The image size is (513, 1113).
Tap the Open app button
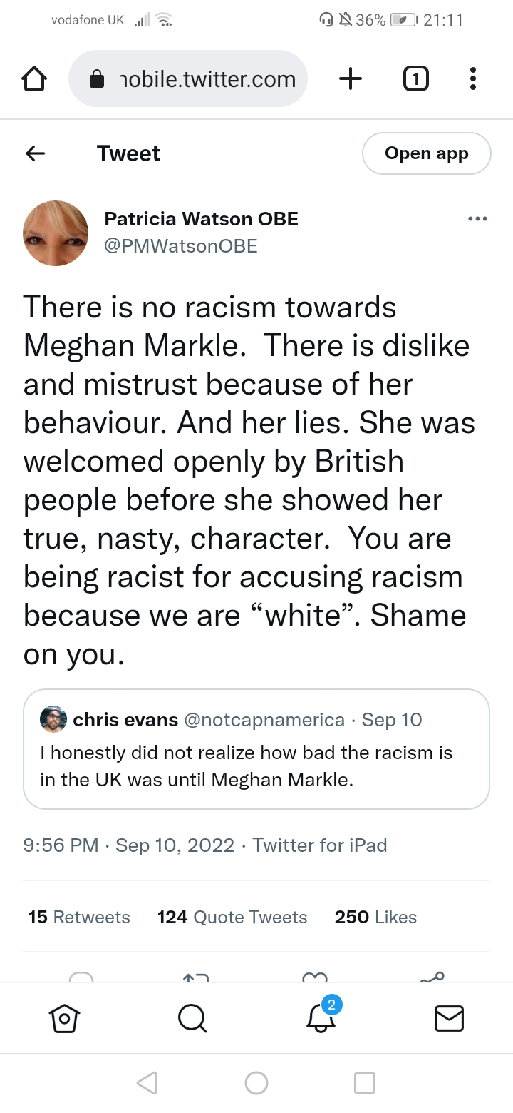pyautogui.click(x=426, y=153)
